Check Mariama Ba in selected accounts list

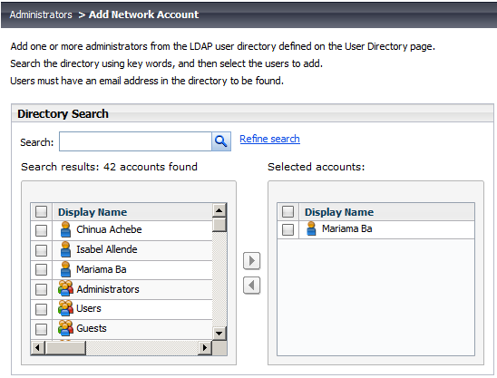(x=287, y=229)
